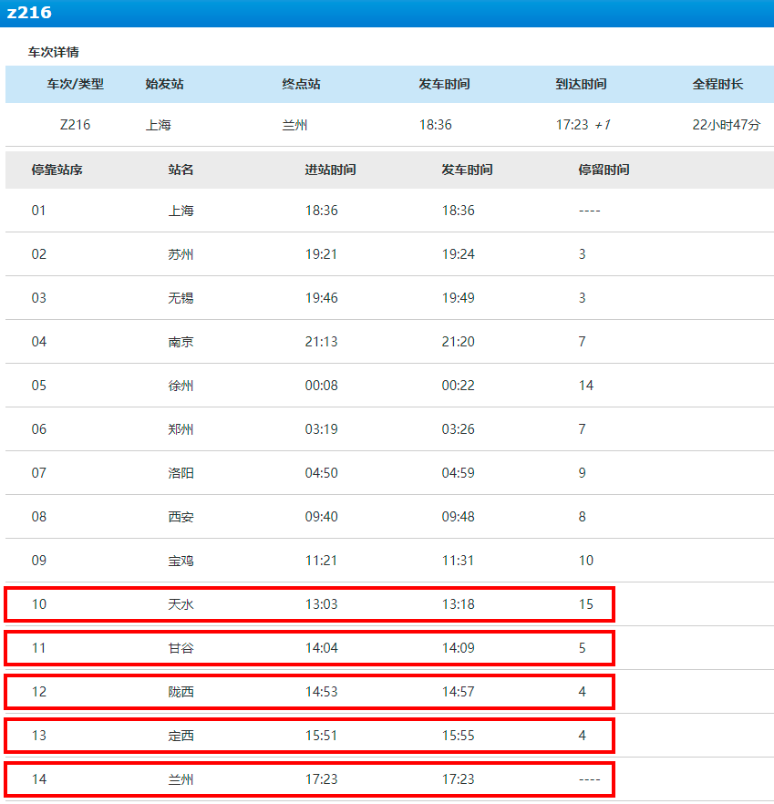Open the 无锡 station link
The width and height of the screenshot is (774, 804).
[x=181, y=298]
